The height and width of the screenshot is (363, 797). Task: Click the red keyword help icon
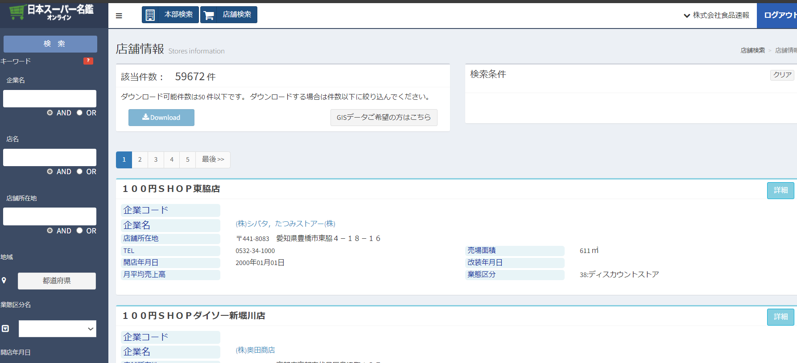pyautogui.click(x=88, y=61)
